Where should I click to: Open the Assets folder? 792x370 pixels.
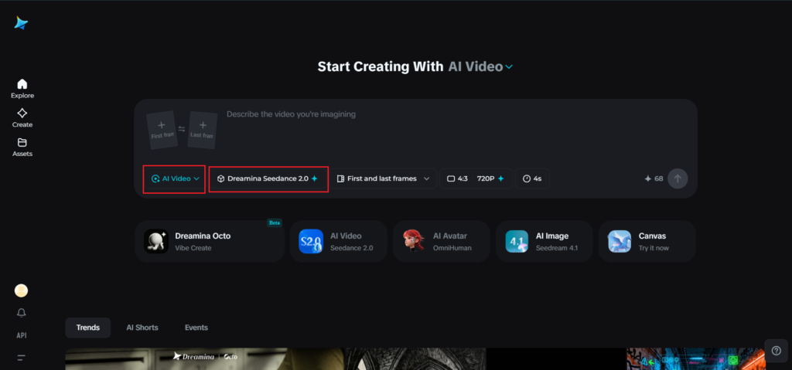pyautogui.click(x=22, y=148)
